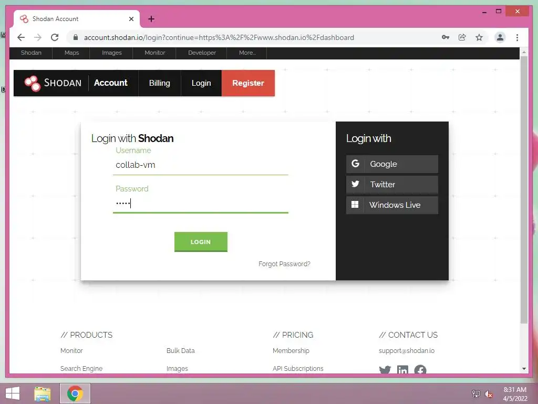Viewport: 538px width, 404px height.
Task: Click the Windows Live logo icon
Action: click(355, 205)
